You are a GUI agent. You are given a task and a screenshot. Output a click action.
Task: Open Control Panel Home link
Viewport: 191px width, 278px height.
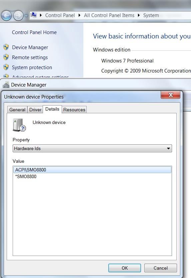pos(34,32)
